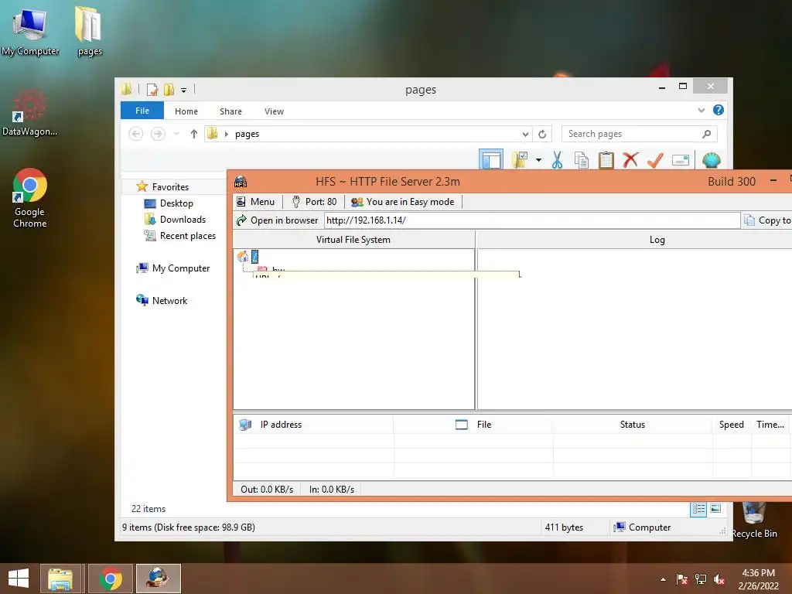Click the Status column header in HFS

click(633, 425)
